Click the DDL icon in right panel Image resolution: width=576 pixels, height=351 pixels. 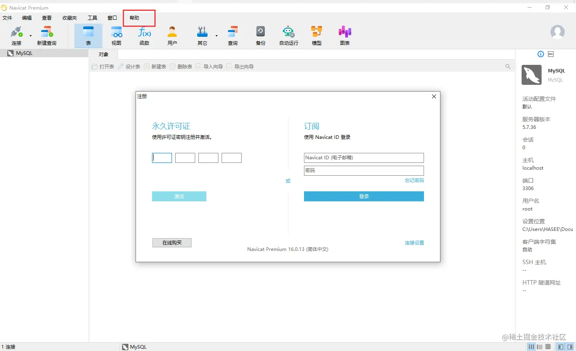551,54
